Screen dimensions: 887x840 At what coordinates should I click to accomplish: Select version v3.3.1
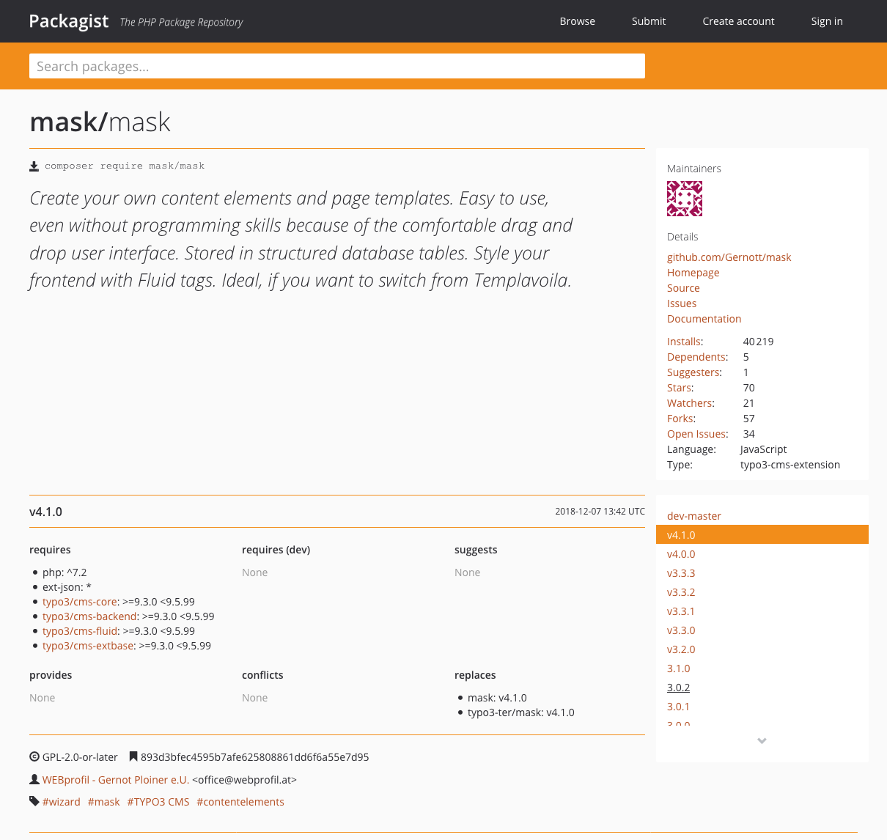click(x=681, y=611)
